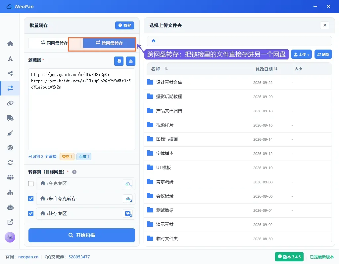Click the cloud account icon on the 夸克专区 row
This screenshot has width=339, height=264.
128,184
